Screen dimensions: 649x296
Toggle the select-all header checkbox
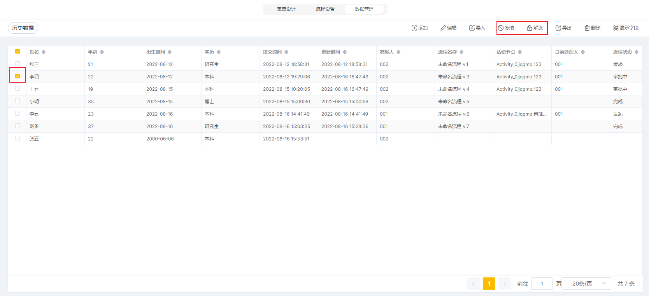pos(18,51)
